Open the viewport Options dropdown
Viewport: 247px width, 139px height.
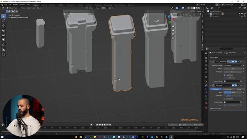pos(199,11)
